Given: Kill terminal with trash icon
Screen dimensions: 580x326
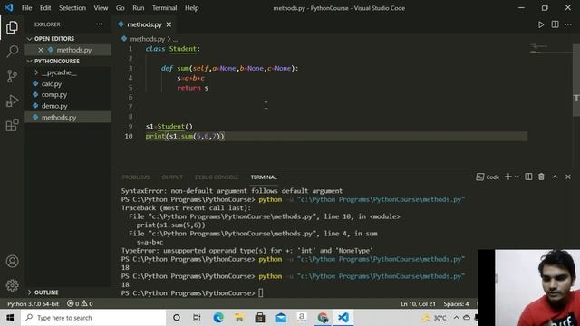Looking at the screenshot, I should click(541, 177).
